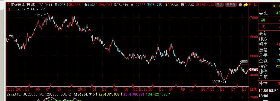
Task: Click the 最新 row in the quote panel
Action: (269, 33)
